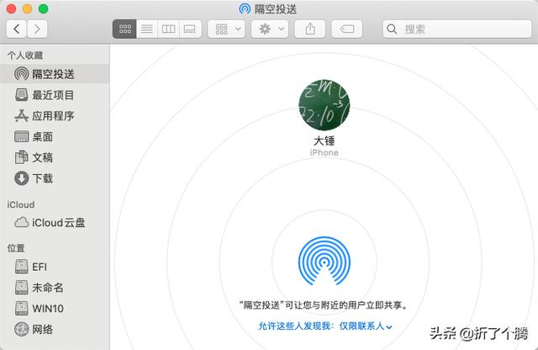The image size is (538, 350).
Task: Open 下载 in the sidebar
Action: [x=55, y=178]
